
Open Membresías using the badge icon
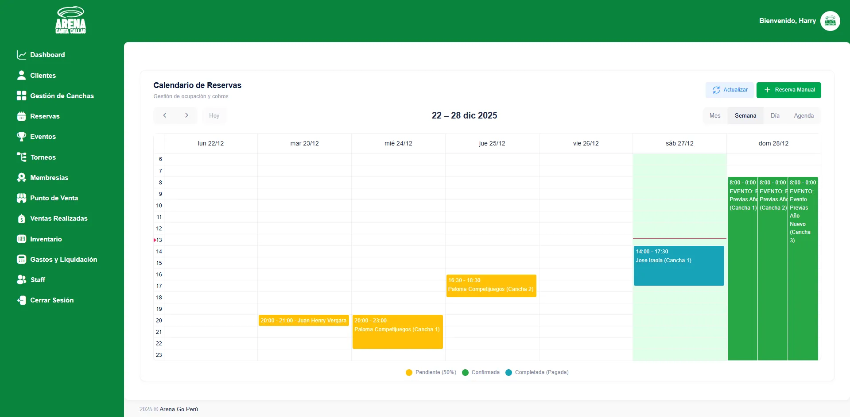pyautogui.click(x=21, y=178)
